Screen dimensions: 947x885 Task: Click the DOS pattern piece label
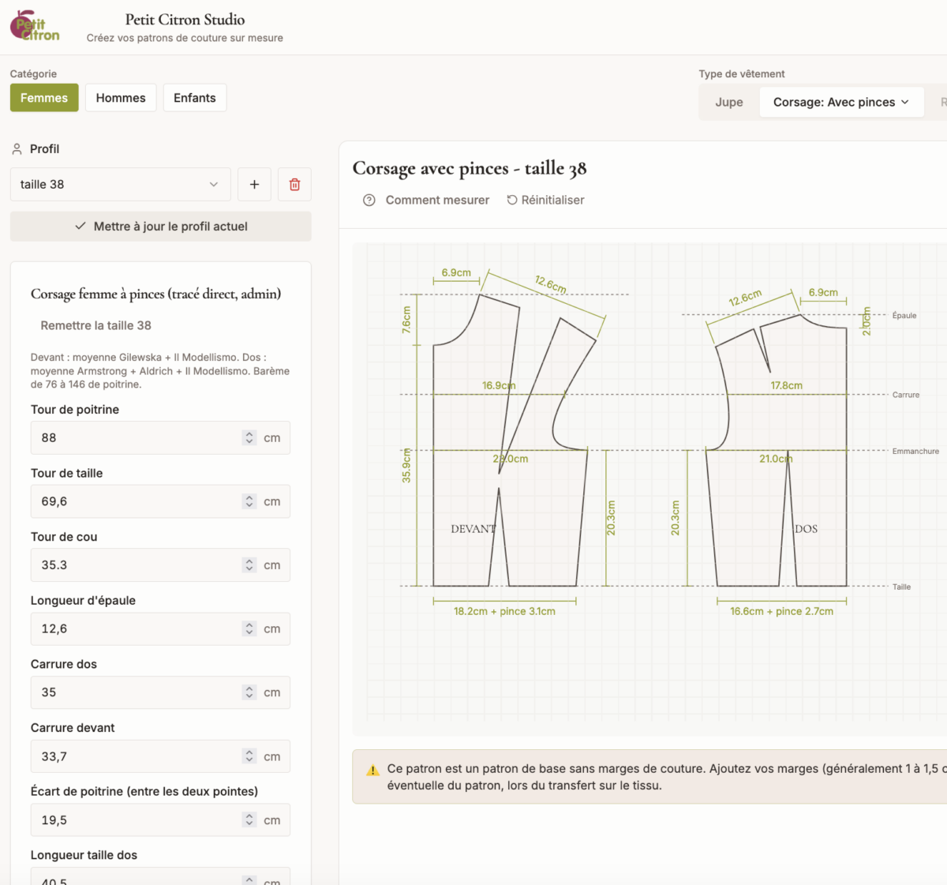(807, 529)
